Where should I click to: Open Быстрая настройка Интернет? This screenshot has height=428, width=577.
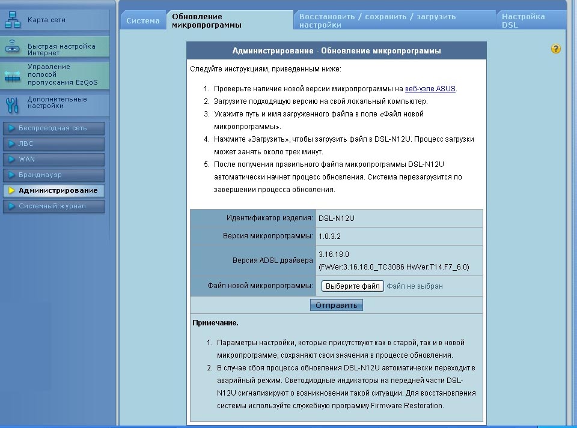coord(55,47)
